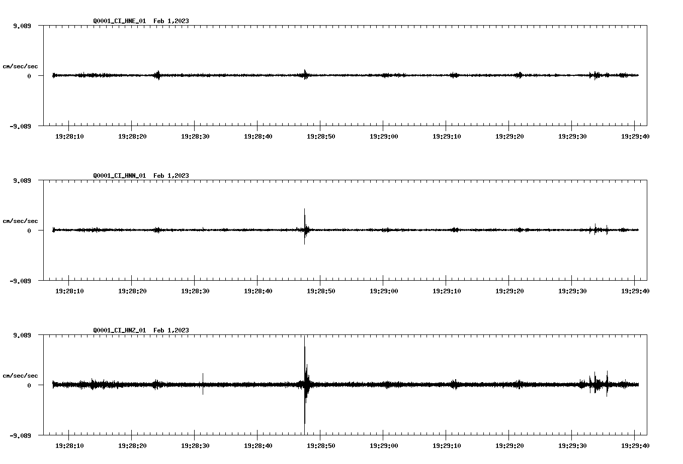Image resolution: width=683 pixels, height=464 pixels.
Task: Click the Feb 1,2023 date label on bottom plot
Action: coord(171,330)
